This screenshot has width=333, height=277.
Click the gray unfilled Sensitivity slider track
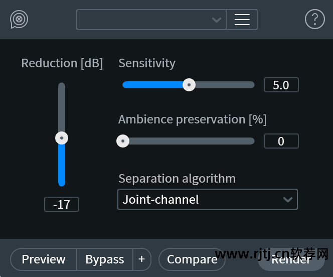(x=223, y=85)
